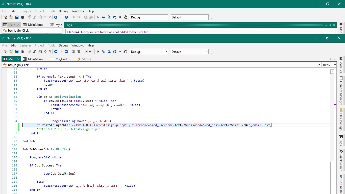Click the editor's vertical scrollbar thumb
The width and height of the screenshot is (345, 194).
(x=332, y=177)
